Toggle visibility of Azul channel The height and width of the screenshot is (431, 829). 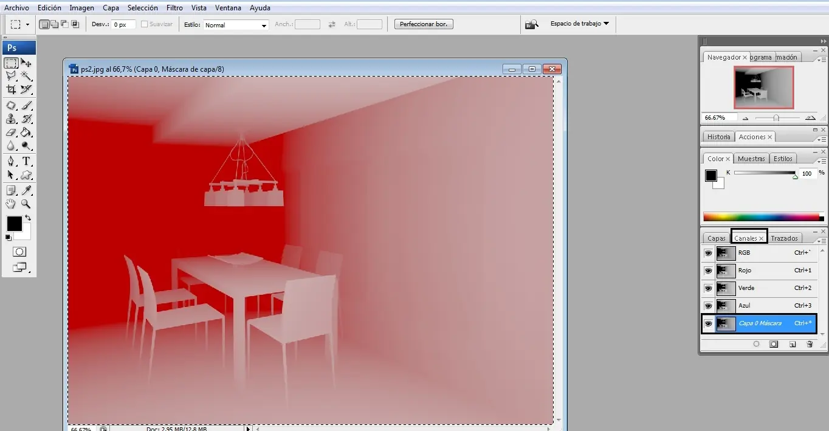click(x=708, y=306)
